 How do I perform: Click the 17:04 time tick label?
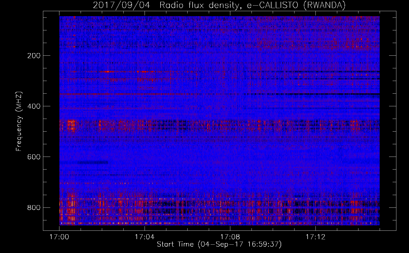pos(145,237)
